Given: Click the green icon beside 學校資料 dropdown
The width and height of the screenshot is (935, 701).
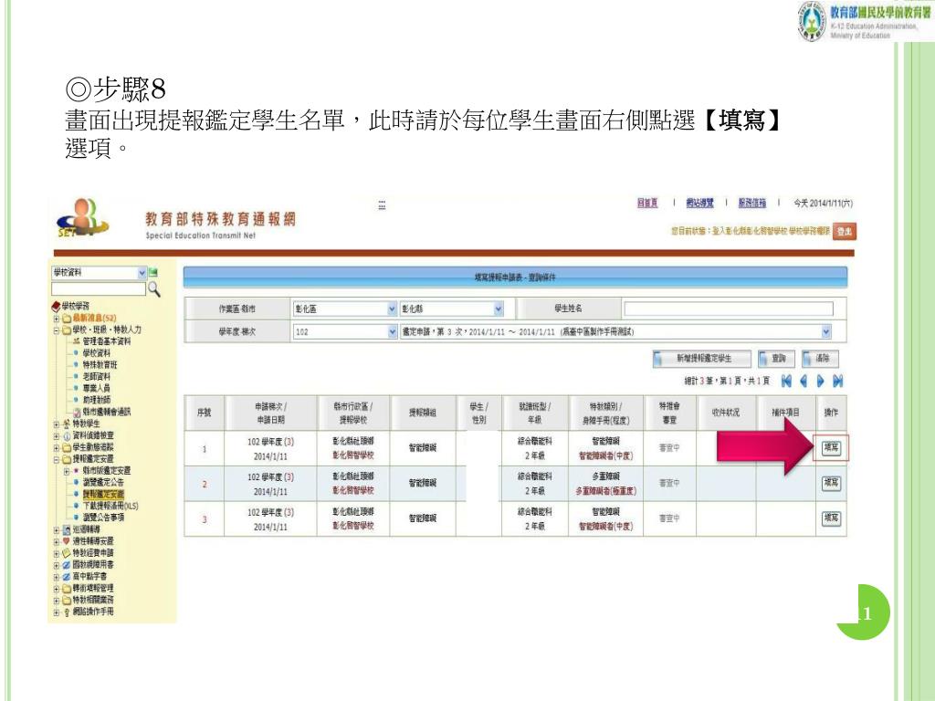Looking at the screenshot, I should tap(152, 273).
